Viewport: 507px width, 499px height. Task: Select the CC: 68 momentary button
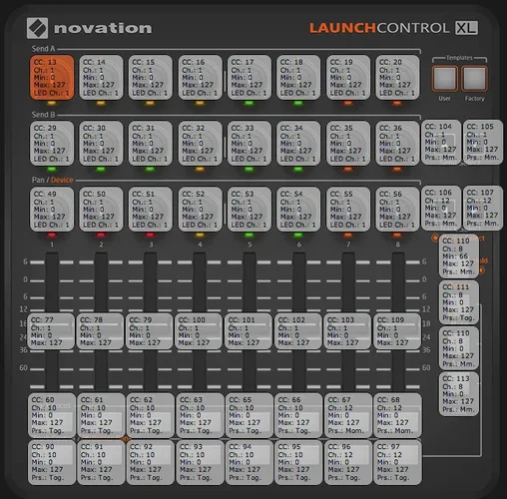pyautogui.click(x=397, y=415)
